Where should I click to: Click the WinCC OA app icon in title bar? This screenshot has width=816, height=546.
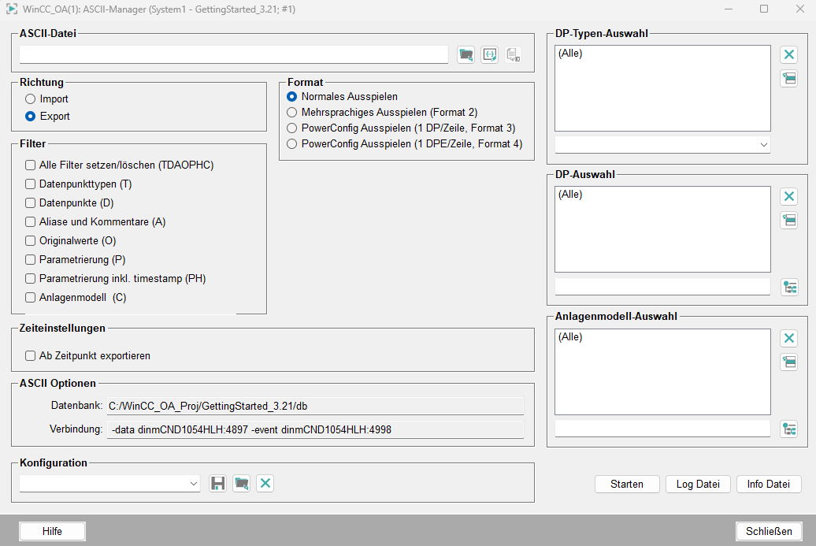pos(12,9)
